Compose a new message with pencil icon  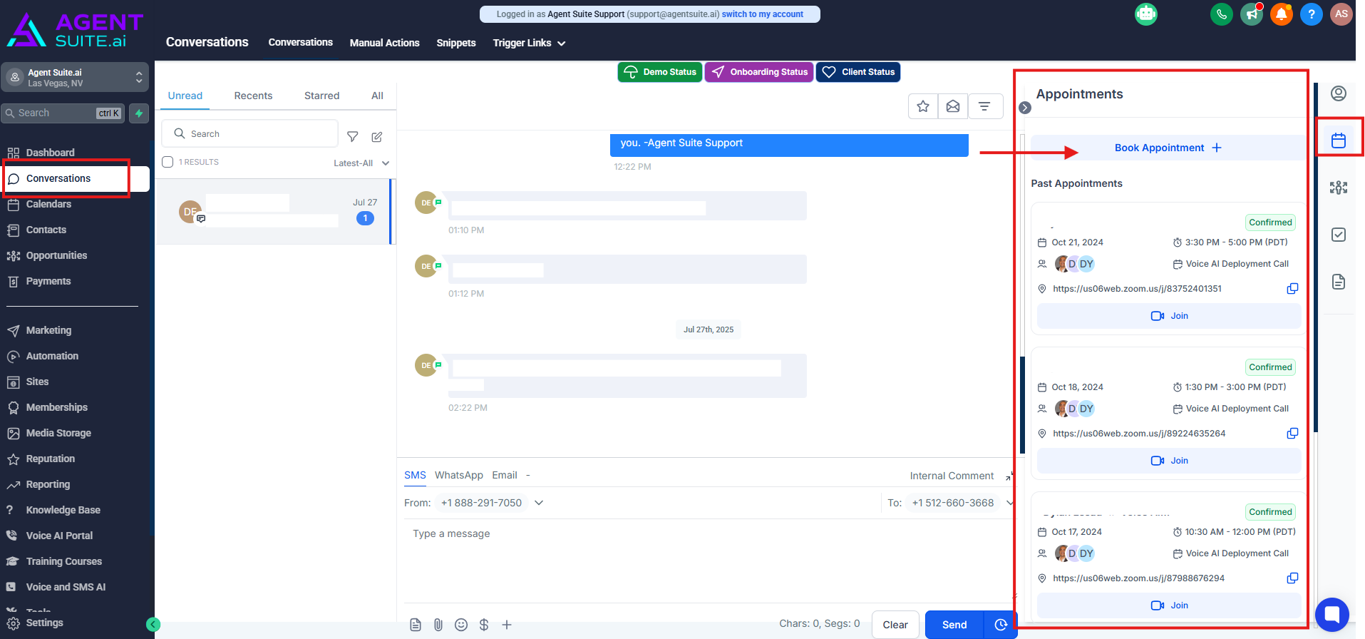coord(377,136)
